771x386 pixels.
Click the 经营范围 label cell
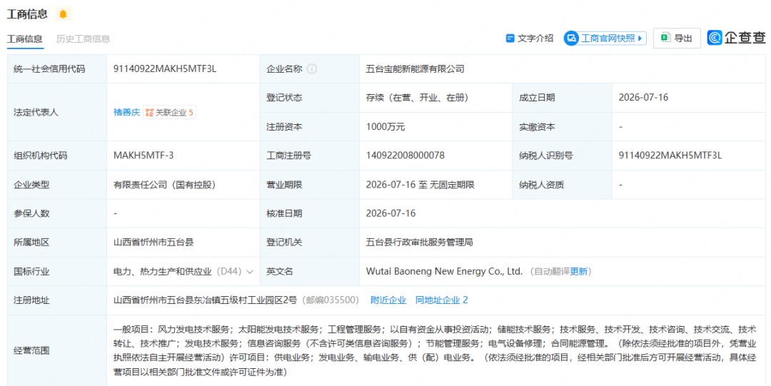tap(57, 350)
